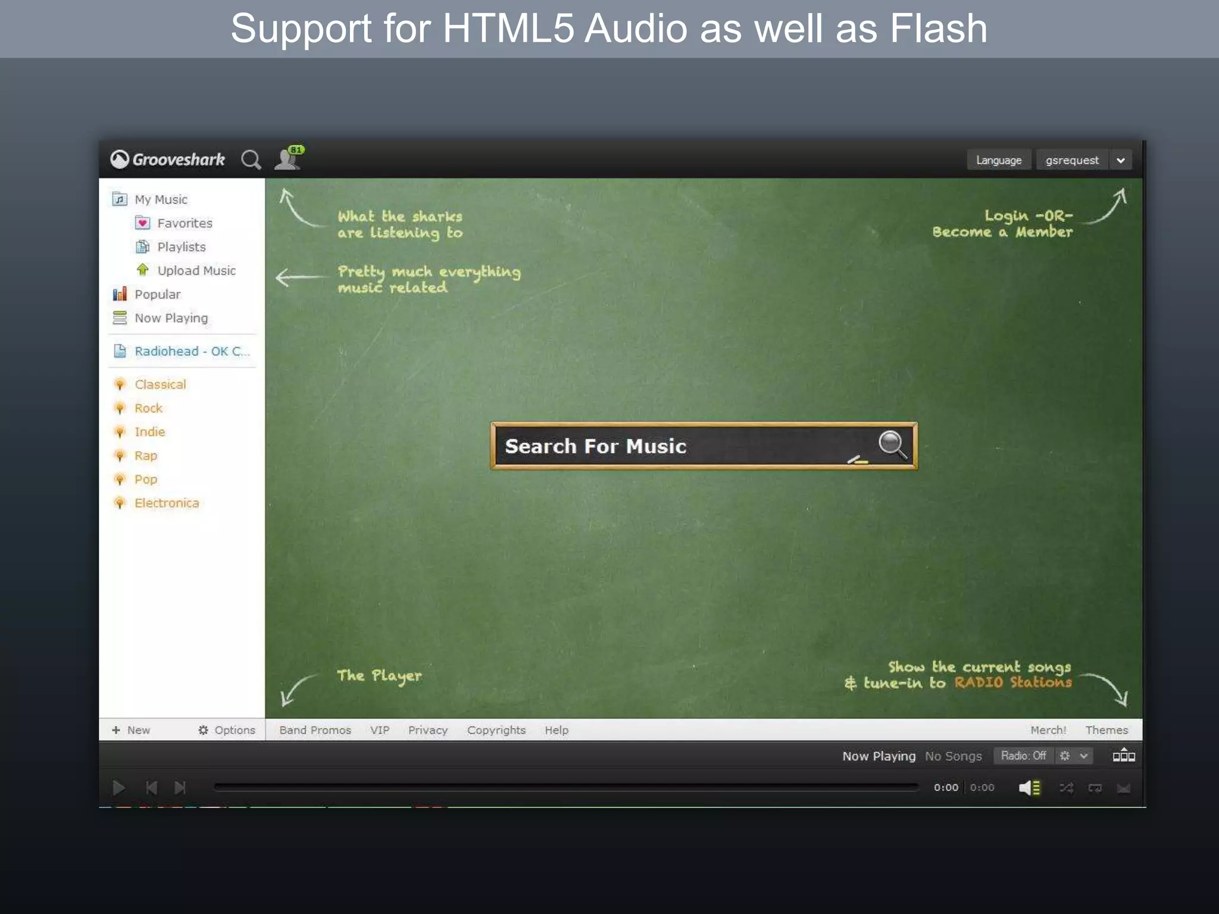Focus the Search For Music field
Viewport: 1219px width, 914px height.
pos(704,446)
